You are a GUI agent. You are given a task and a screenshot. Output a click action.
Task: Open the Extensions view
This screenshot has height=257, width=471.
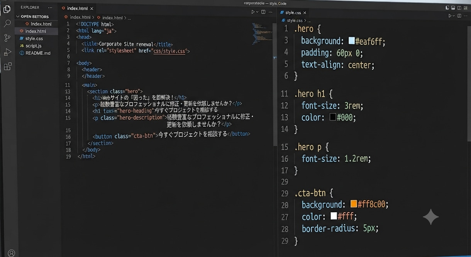(x=7, y=66)
